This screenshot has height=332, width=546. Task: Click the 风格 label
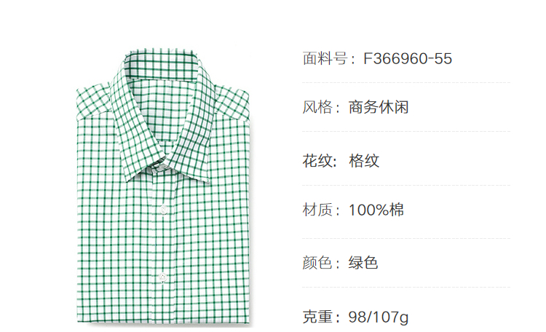tap(317, 106)
